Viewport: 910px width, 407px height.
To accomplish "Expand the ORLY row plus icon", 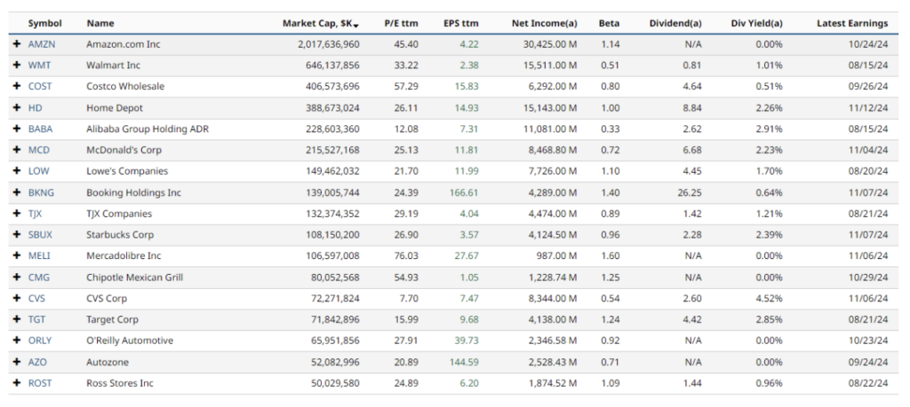I will (x=17, y=340).
